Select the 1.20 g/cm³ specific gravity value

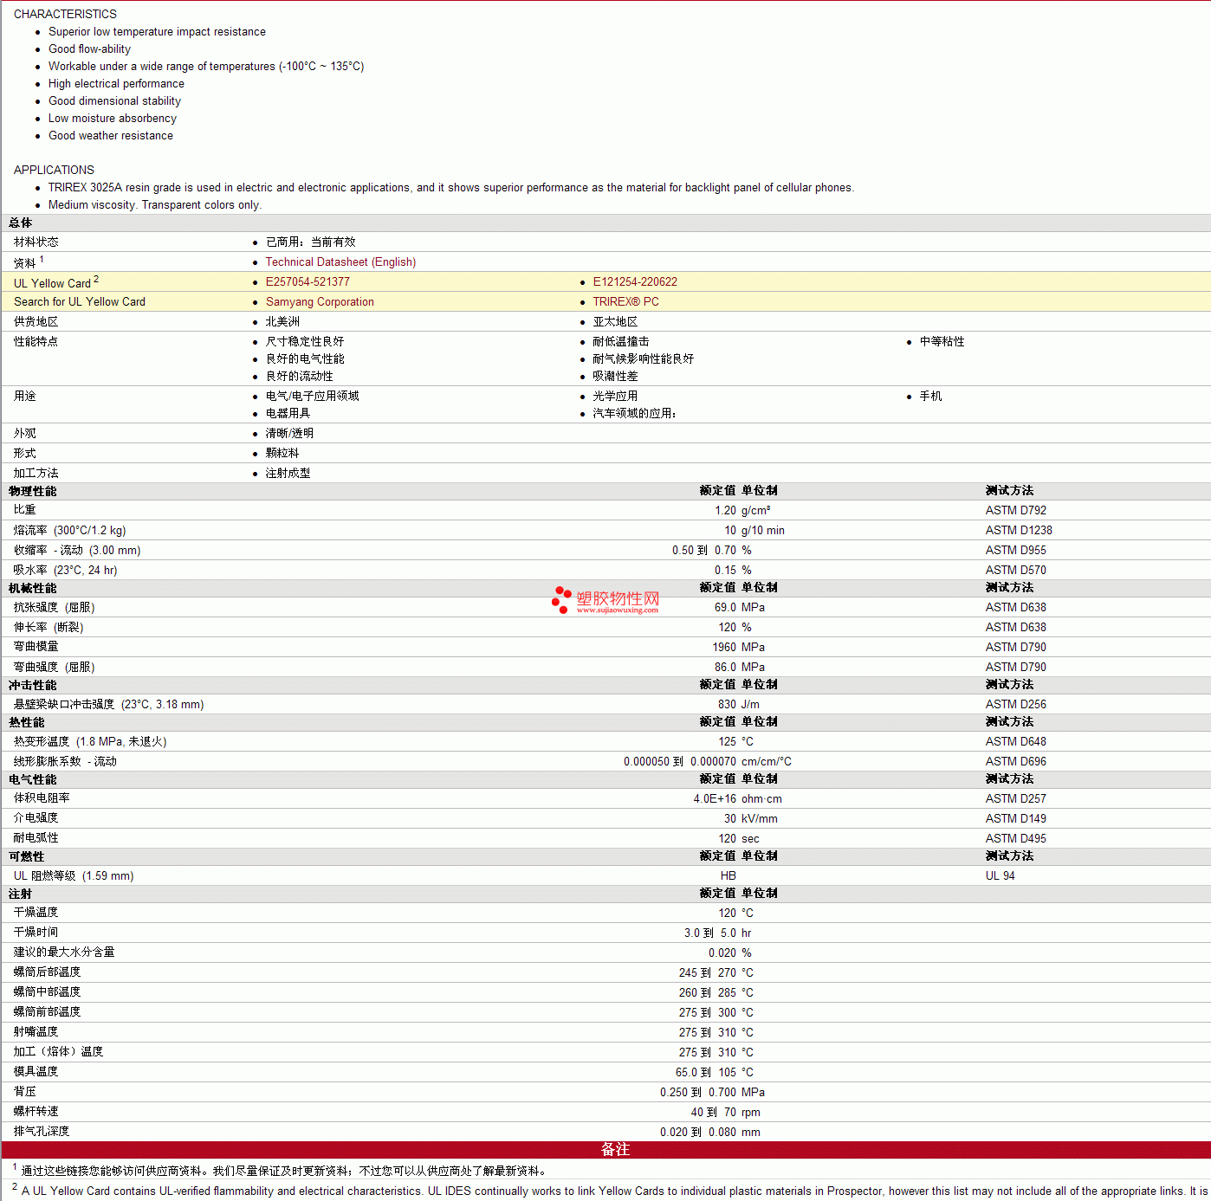(742, 511)
